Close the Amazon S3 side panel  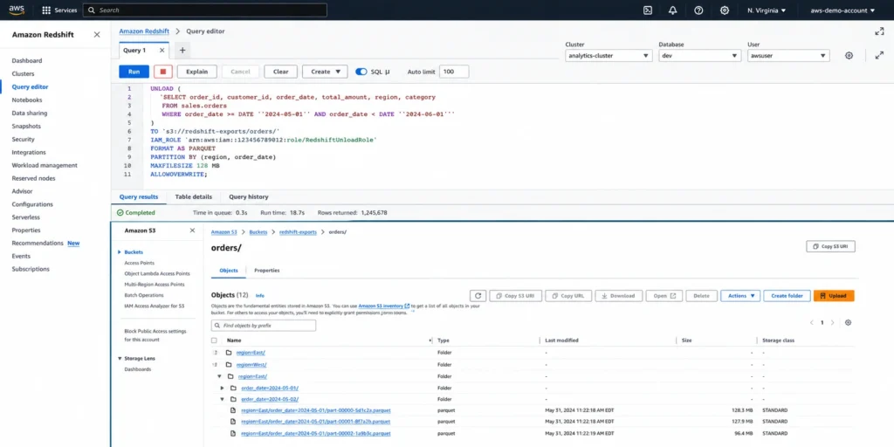[192, 230]
